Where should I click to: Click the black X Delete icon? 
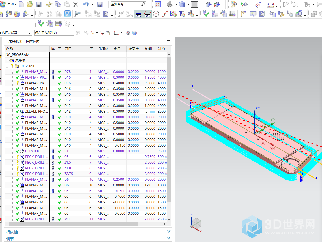tap(76, 4)
